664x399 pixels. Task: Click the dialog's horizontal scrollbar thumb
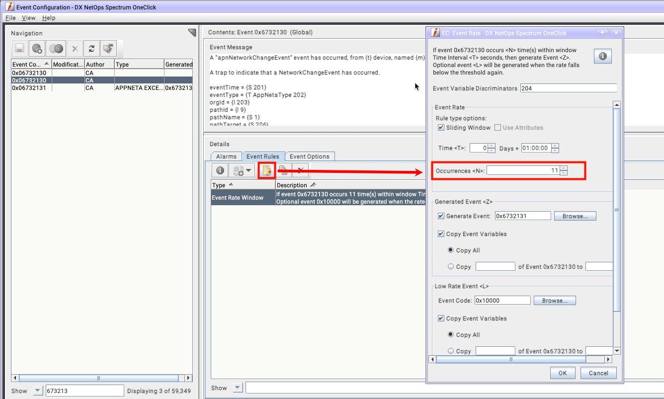[511, 359]
